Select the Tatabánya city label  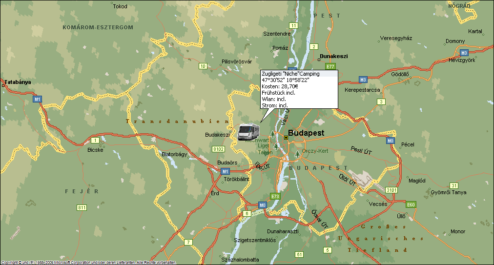(18, 82)
